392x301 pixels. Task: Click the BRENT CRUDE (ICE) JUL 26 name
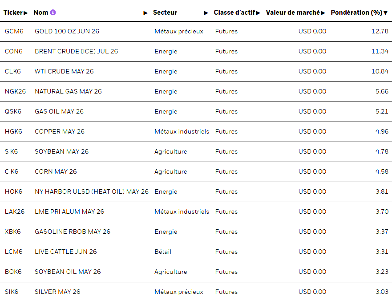(76, 51)
